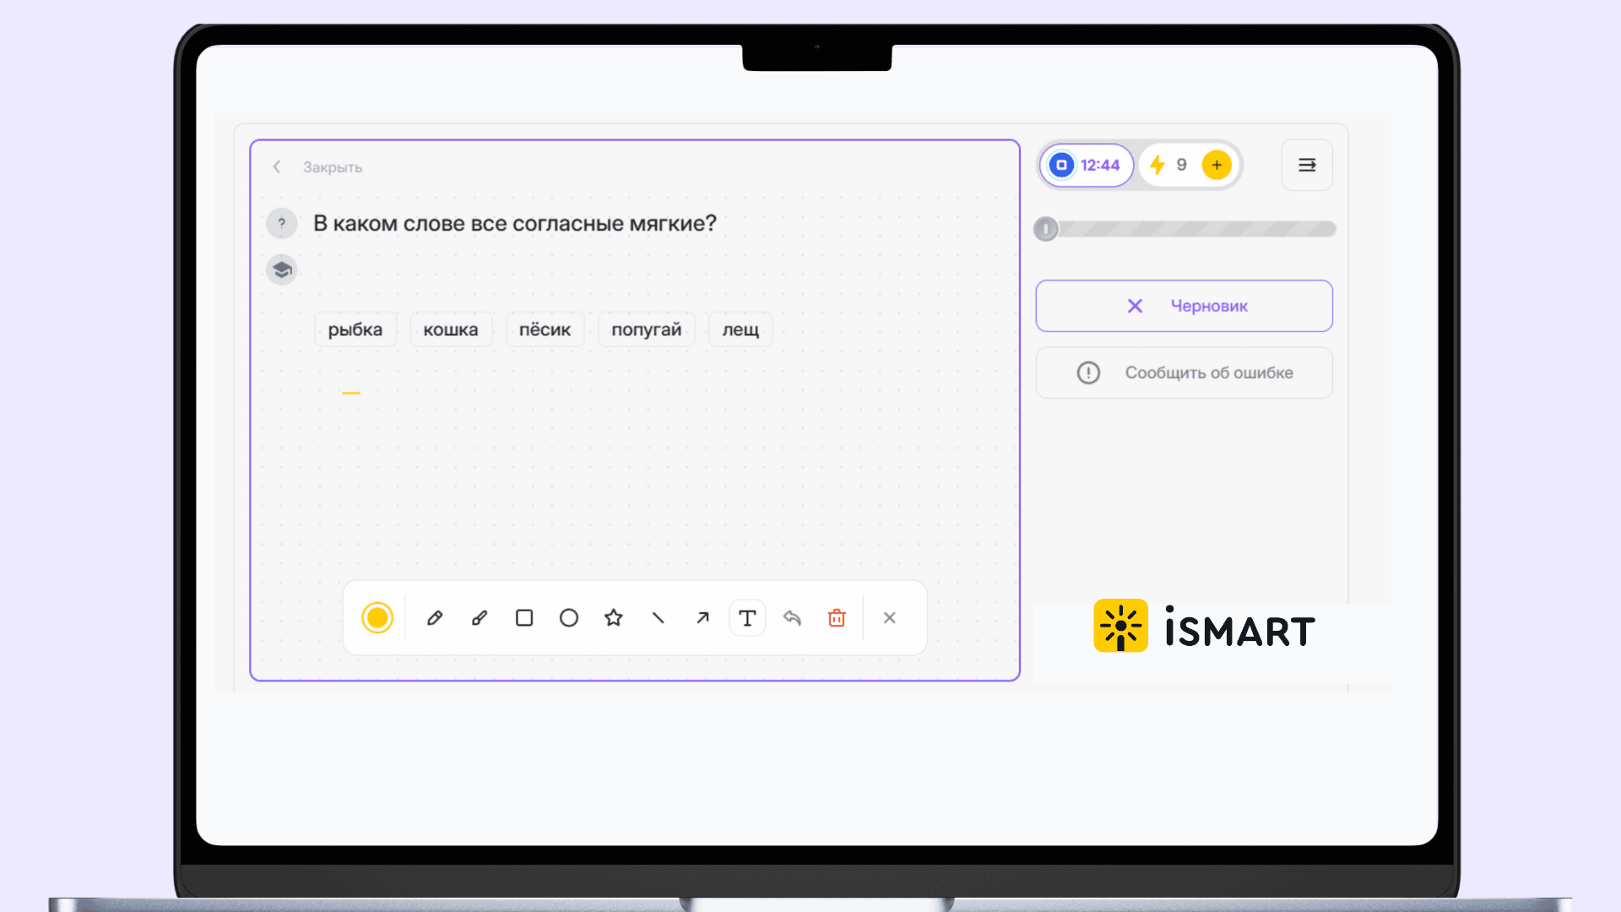1621x912 pixels.
Task: Select the text tool
Action: [747, 618]
